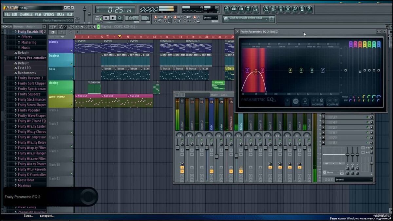Image resolution: width=393 pixels, height=221 pixels.
Task: Toggle the HQ high quality button in EQ
Action: point(296,102)
